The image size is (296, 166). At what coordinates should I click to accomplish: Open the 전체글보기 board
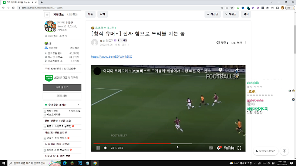pyautogui.click(x=52, y=111)
